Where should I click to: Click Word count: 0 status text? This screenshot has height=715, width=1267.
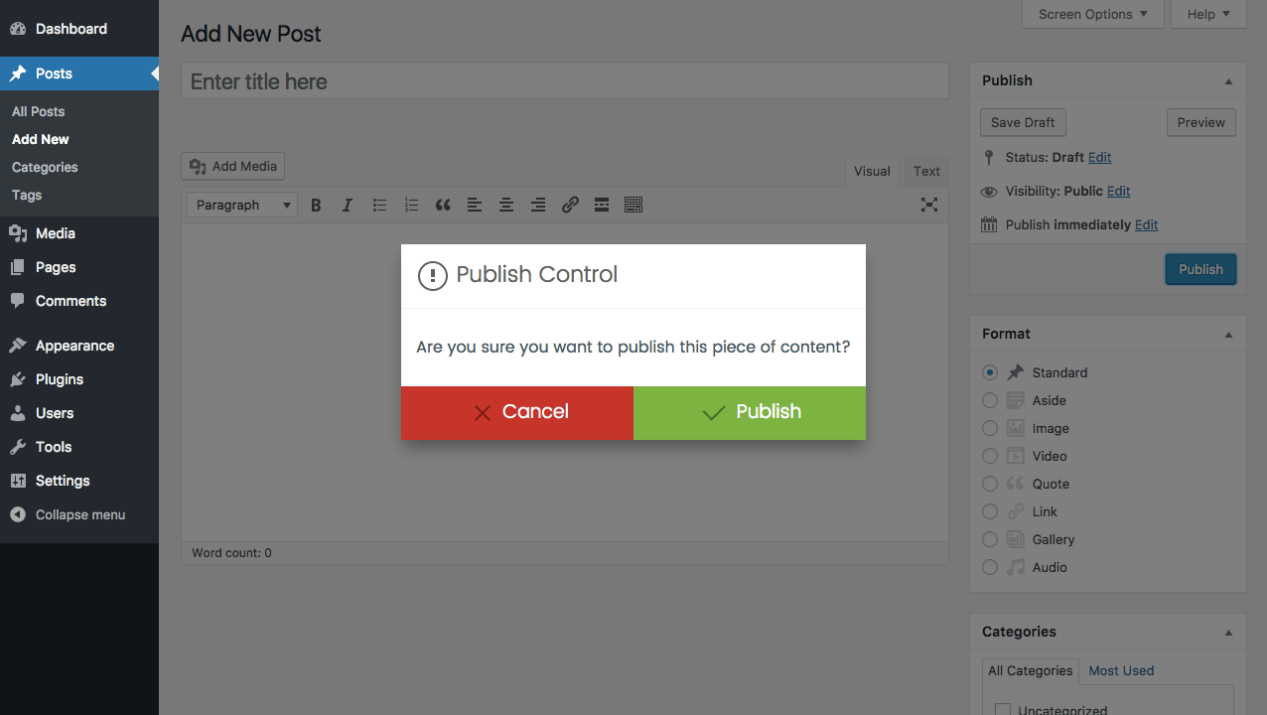coord(231,552)
